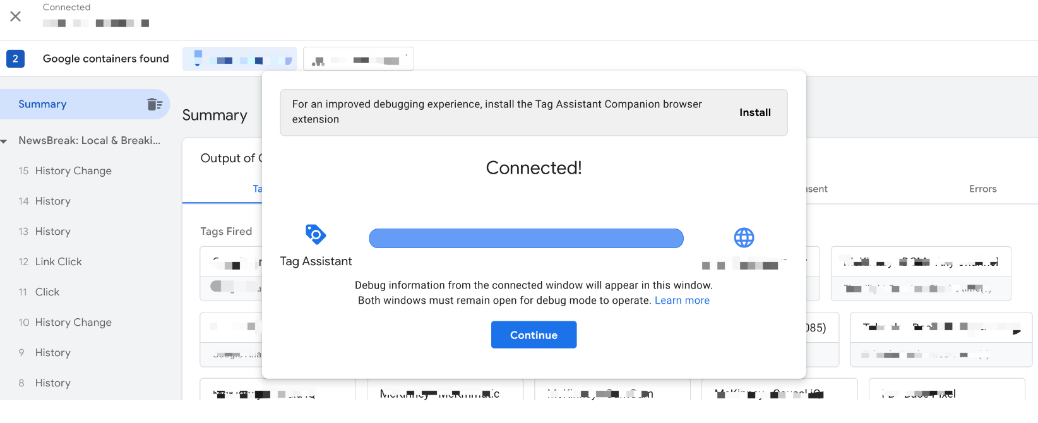Screen dimensions: 1038x423
Task: Open the top right fired tag card
Action: 921,273
